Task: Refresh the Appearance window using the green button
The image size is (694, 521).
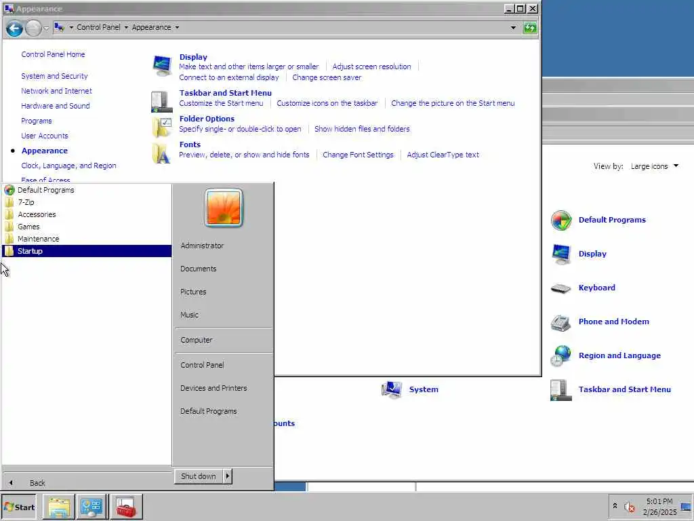Action: click(530, 28)
